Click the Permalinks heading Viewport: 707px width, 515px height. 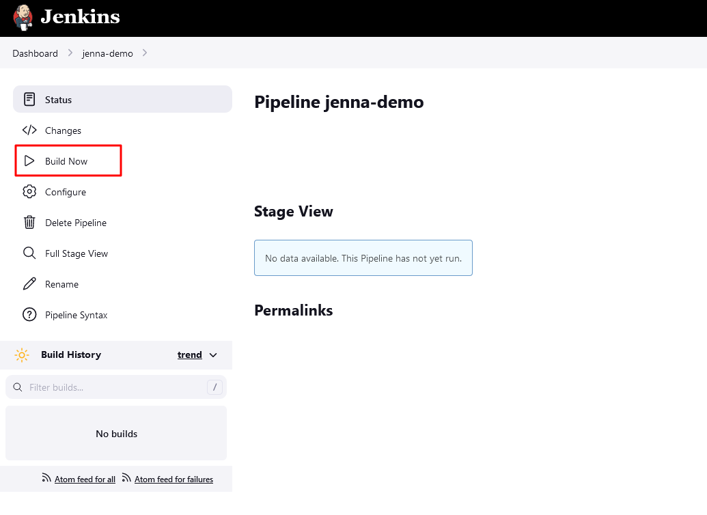(x=294, y=310)
